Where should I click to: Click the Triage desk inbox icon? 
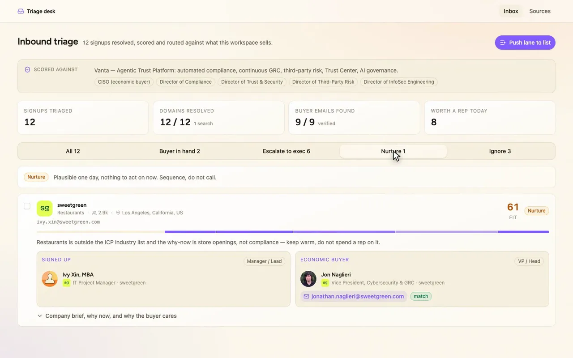point(21,11)
